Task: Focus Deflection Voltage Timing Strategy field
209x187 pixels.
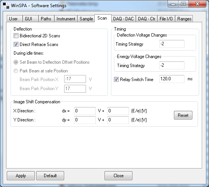Action: point(172,44)
